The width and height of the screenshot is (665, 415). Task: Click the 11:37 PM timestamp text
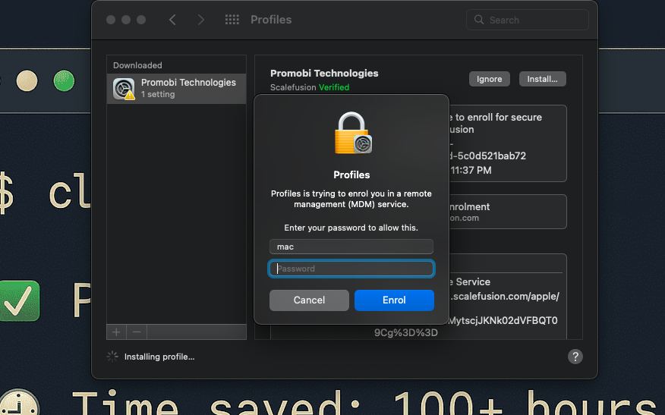coord(471,171)
